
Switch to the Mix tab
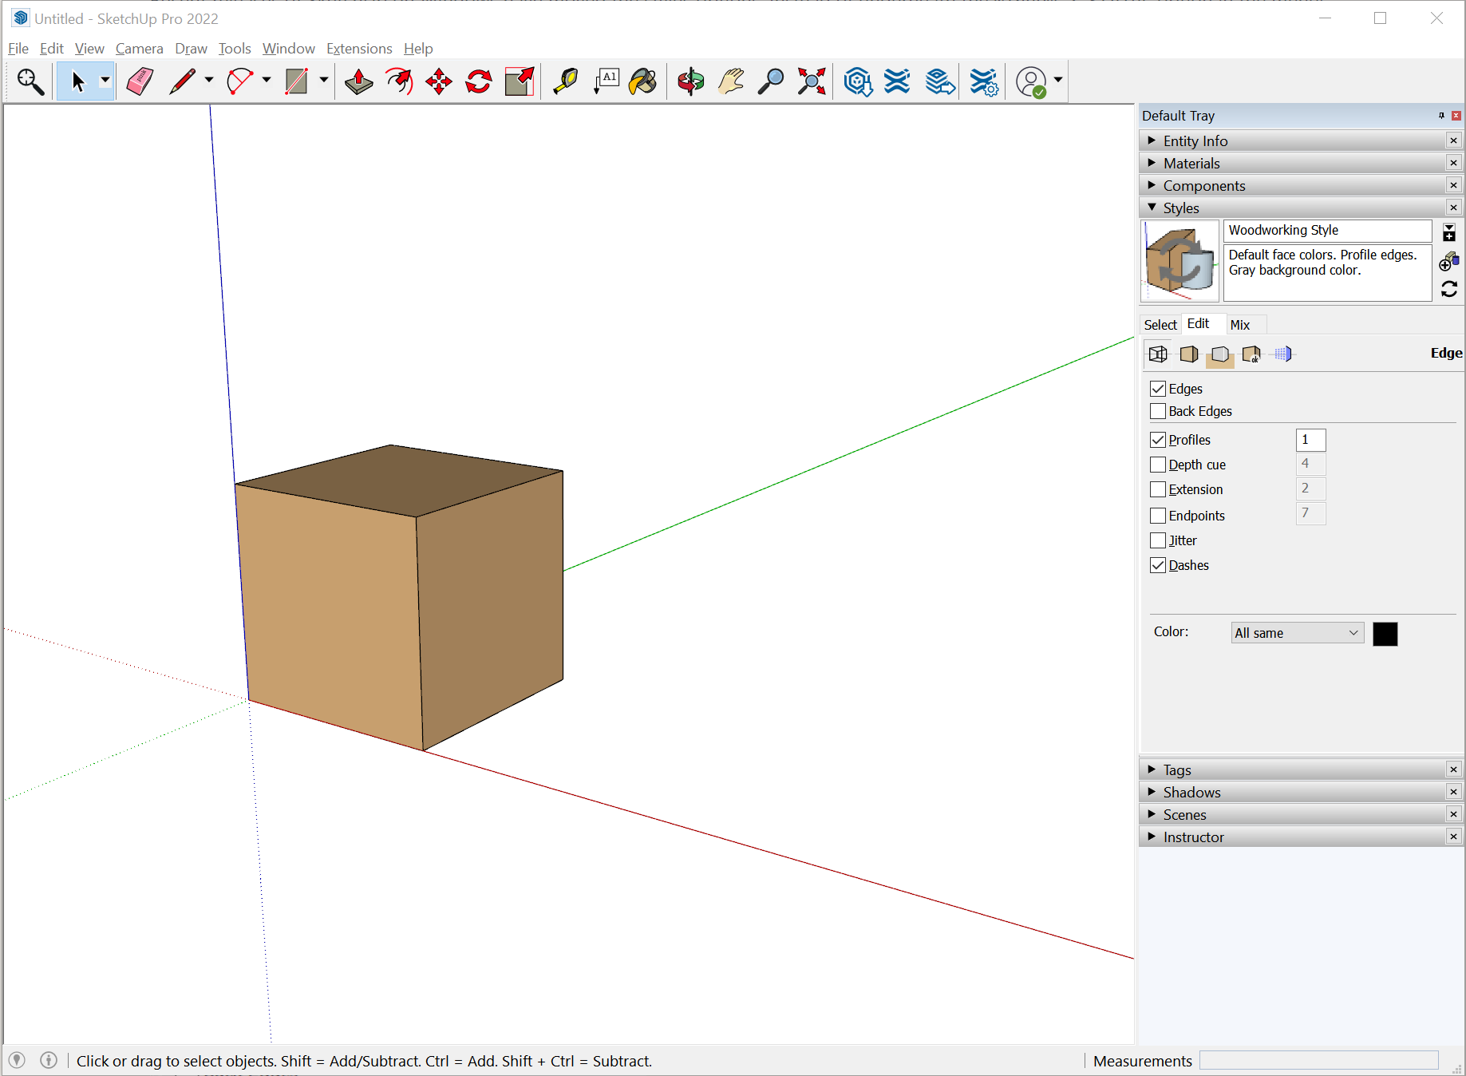pos(1239,325)
